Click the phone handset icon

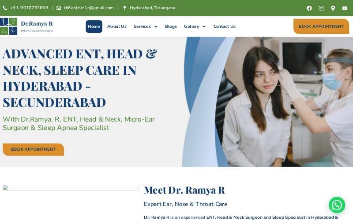click(5, 8)
